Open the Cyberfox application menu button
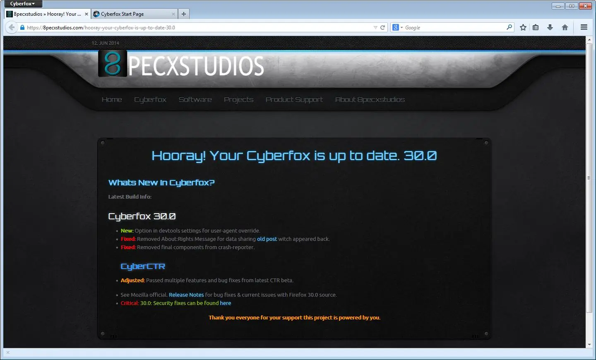This screenshot has height=360, width=596. [22, 4]
